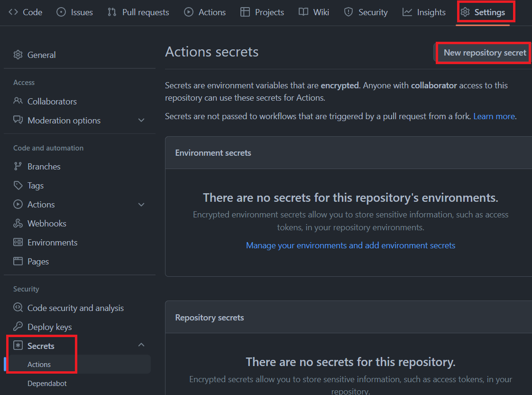
Task: Click the Pages browser icon
Action: [x=18, y=261]
